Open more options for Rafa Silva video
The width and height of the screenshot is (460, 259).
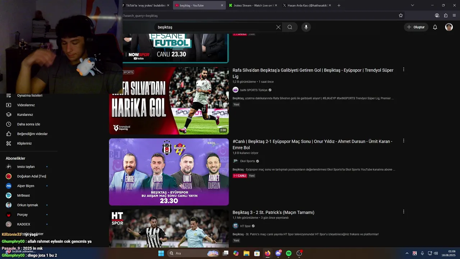404,69
